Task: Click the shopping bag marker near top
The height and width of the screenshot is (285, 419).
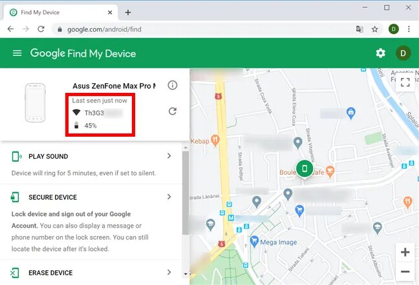Action: [350, 113]
